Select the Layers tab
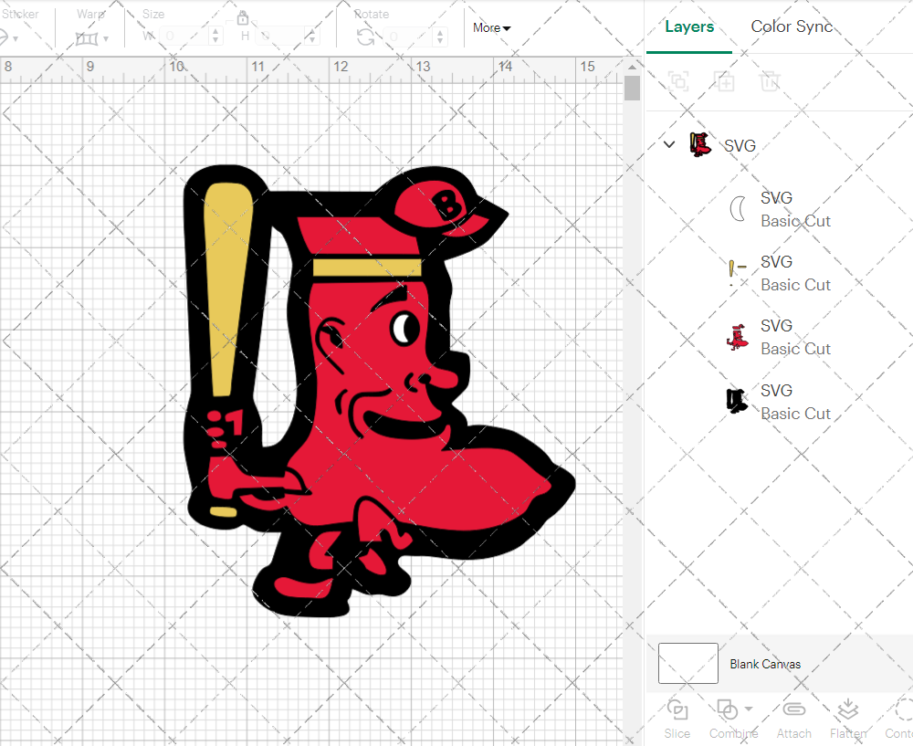 point(689,26)
